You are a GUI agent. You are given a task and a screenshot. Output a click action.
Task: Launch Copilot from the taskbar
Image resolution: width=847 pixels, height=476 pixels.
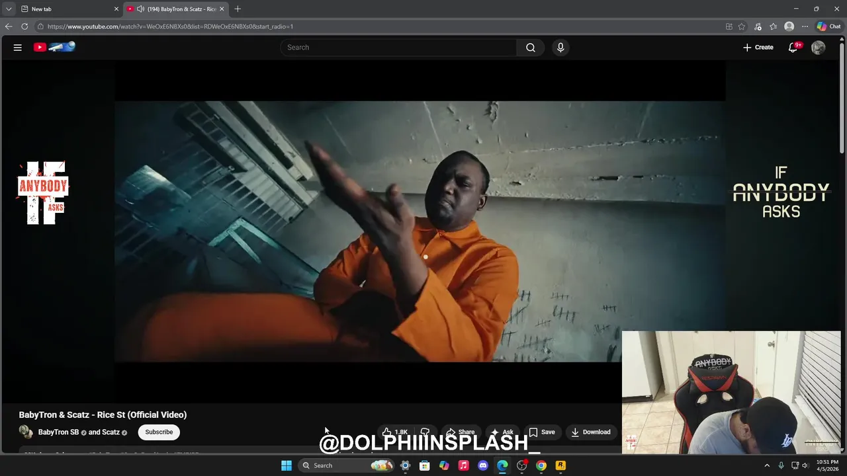444,465
